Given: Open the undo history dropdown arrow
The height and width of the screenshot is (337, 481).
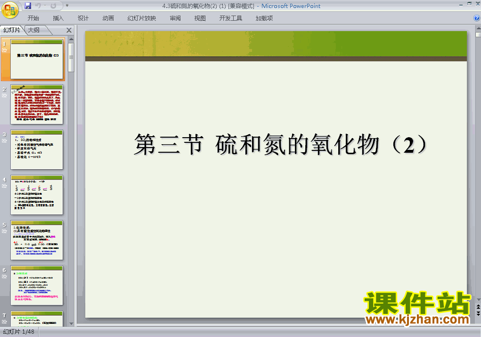Looking at the screenshot, I should tap(45, 6).
